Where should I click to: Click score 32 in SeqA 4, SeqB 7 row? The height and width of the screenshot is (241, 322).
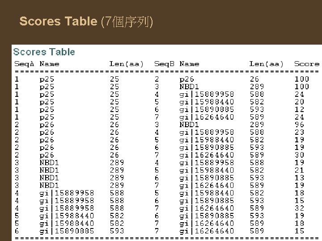click(x=299, y=208)
